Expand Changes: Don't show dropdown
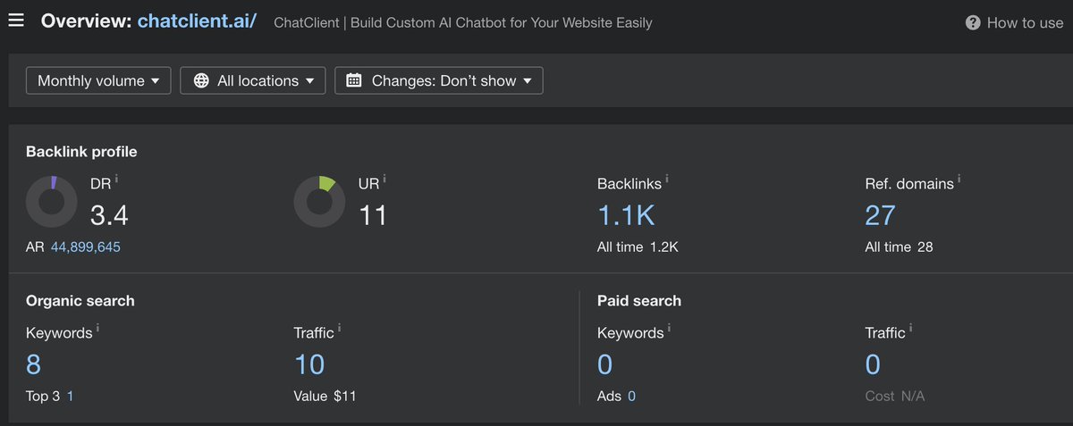1073x426 pixels. tap(438, 80)
